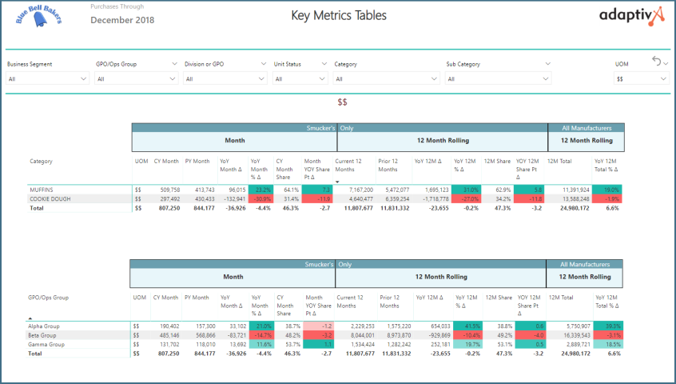Click chevron next to Sub Category label
Image resolution: width=676 pixels, height=384 pixels.
click(547, 64)
